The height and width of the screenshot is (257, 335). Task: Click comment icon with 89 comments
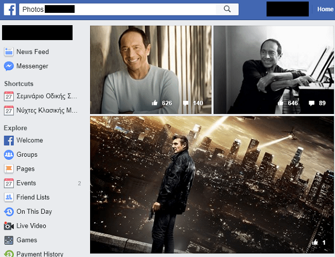[x=312, y=103]
